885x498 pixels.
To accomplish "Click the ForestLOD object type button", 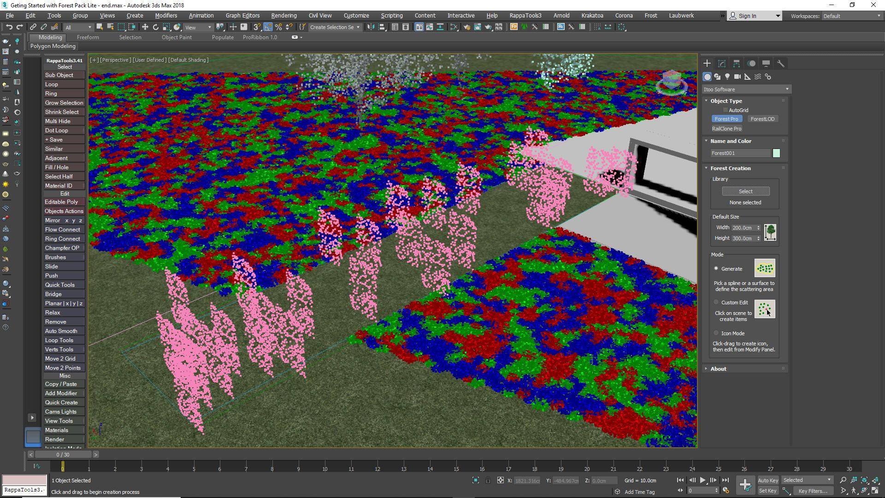I will pyautogui.click(x=763, y=119).
